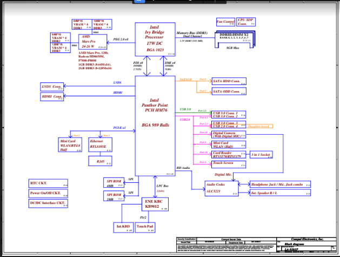Image resolution: width=340 pixels, height=257 pixels.
Task: Click the RTC CKT. block
Action: [48, 183]
